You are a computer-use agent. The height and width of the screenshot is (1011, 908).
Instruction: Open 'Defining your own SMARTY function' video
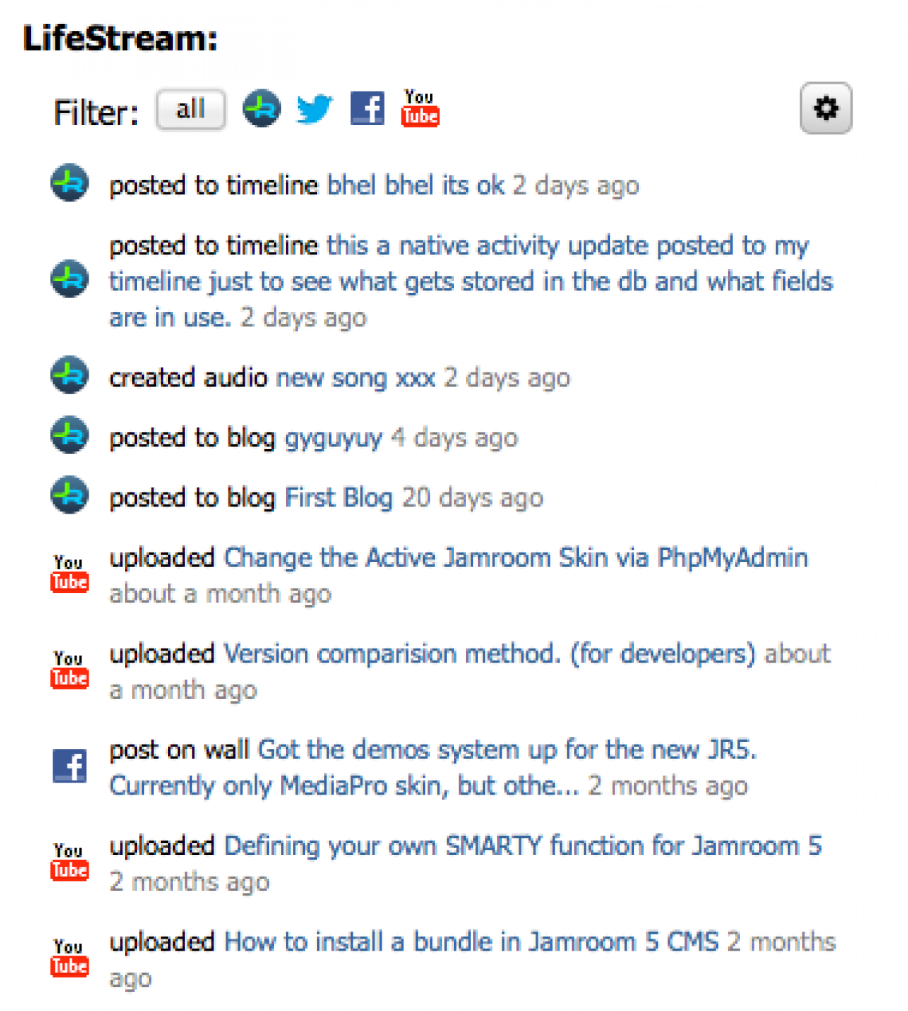point(523,846)
